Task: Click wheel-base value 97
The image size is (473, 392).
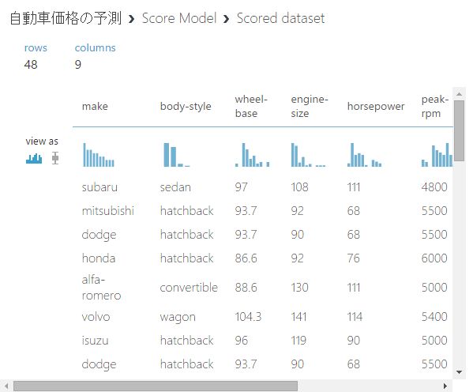Action: pos(242,187)
